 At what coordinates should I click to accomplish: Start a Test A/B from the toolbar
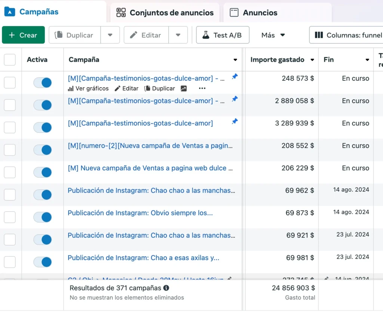click(x=223, y=35)
